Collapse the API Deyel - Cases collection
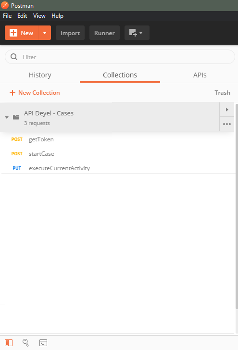 [x=7, y=117]
